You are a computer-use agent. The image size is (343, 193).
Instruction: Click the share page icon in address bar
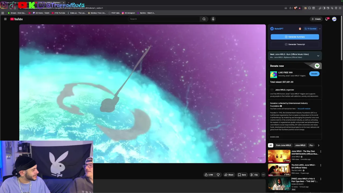(x=290, y=8)
